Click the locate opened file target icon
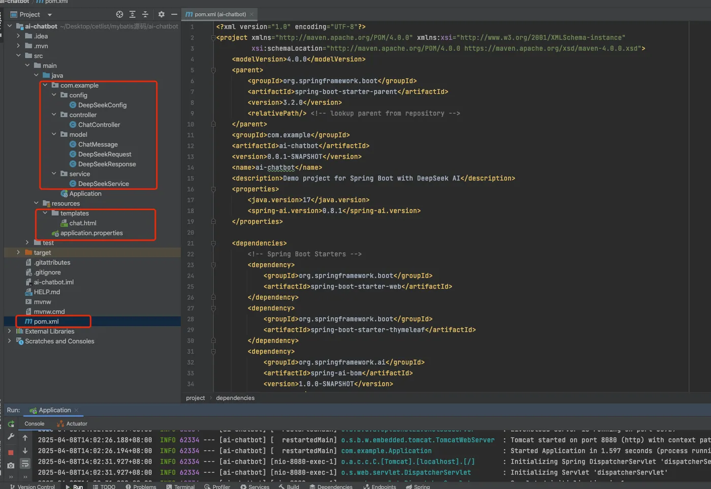Screen dimensions: 711x489 [119, 14]
